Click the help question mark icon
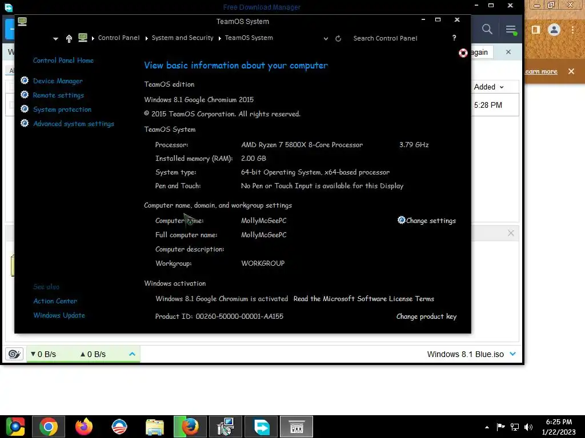The width and height of the screenshot is (585, 438). click(454, 38)
